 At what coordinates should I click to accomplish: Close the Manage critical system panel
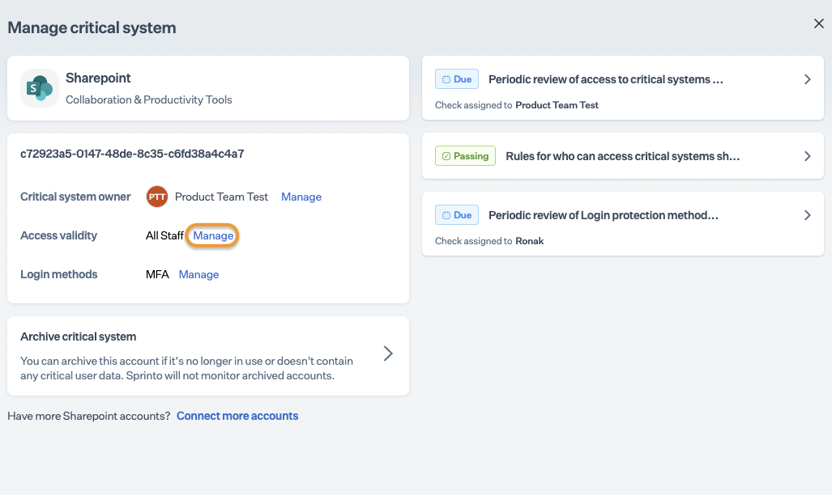pos(818,24)
